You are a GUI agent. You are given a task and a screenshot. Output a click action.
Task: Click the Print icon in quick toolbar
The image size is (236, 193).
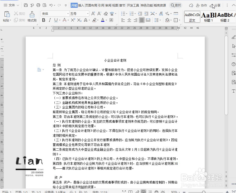pos(38,5)
